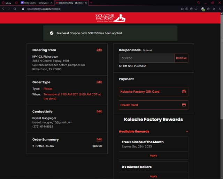
Task: Close the Verify Codes tab
Action: point(51,3)
